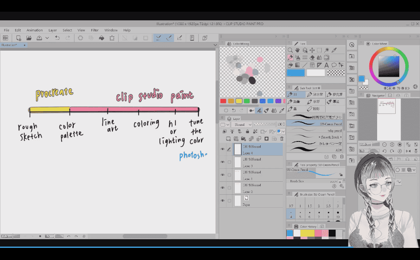This screenshot has height=260, width=420.
Task: Click the New file icon in command bar
Action: 19,38
